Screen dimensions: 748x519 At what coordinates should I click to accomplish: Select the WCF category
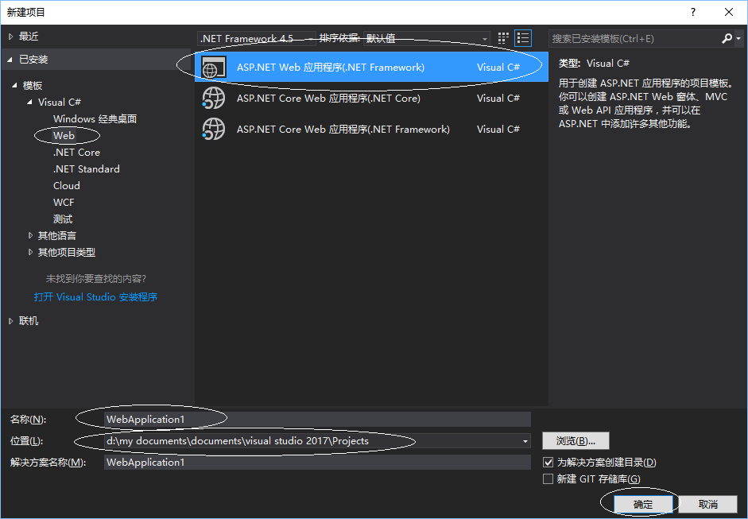64,202
